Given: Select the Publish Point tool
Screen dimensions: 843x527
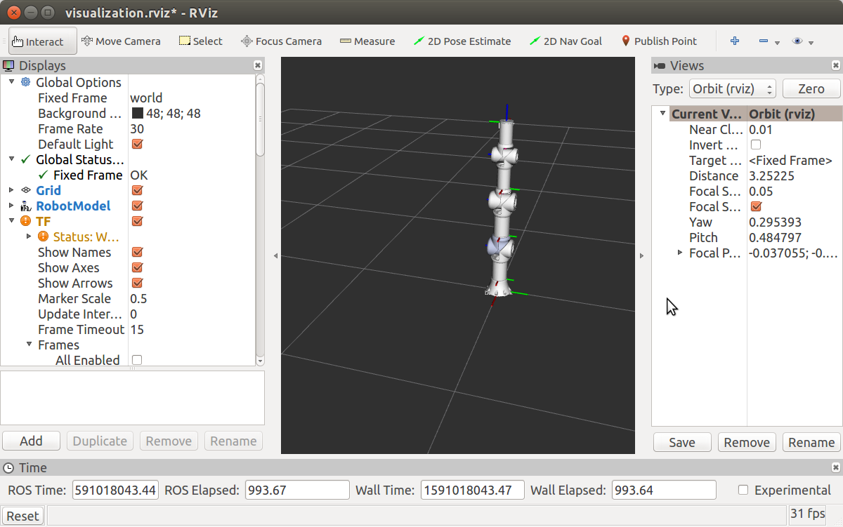Looking at the screenshot, I should (x=658, y=41).
